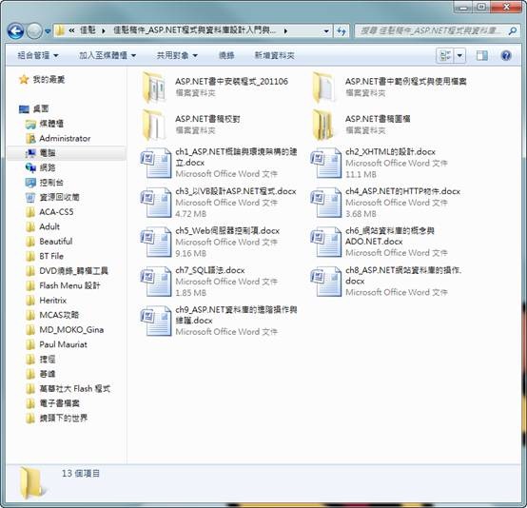Open the 加入至媒體櫃 menu
Image resolution: width=527 pixels, height=508 pixels.
[x=107, y=55]
